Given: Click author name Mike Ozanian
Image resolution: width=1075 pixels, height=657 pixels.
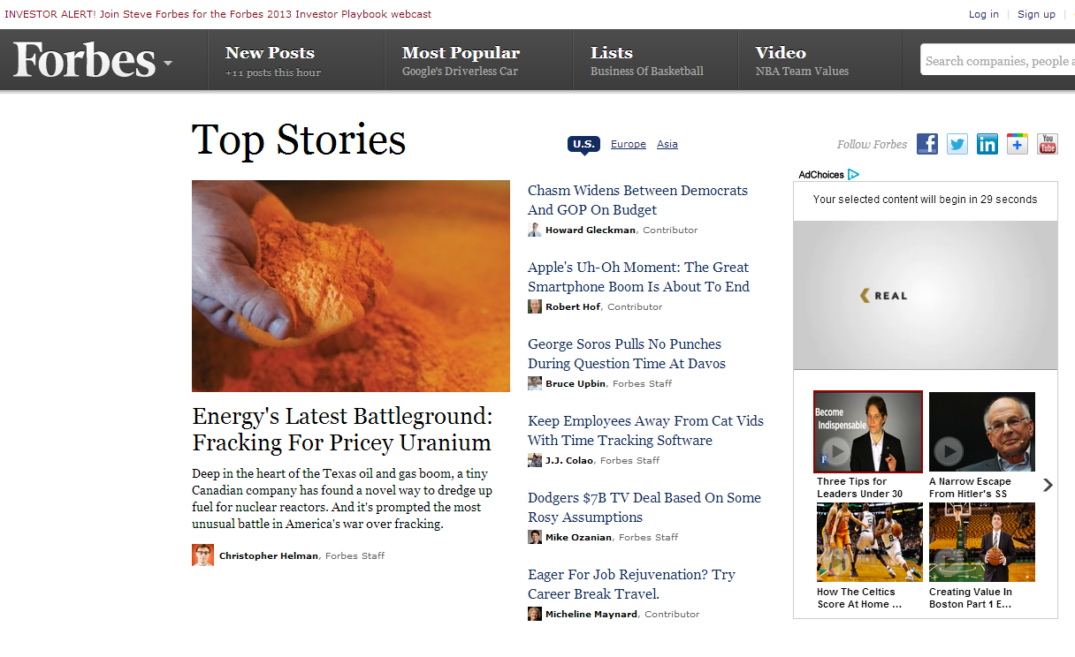Looking at the screenshot, I should pos(578,537).
